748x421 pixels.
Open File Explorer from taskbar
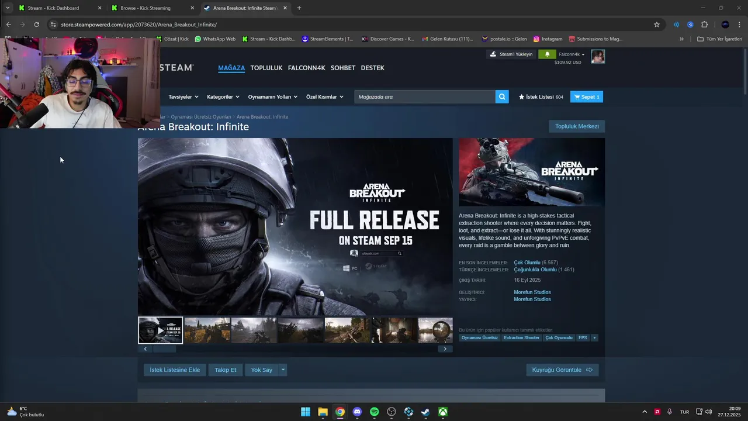pyautogui.click(x=323, y=412)
